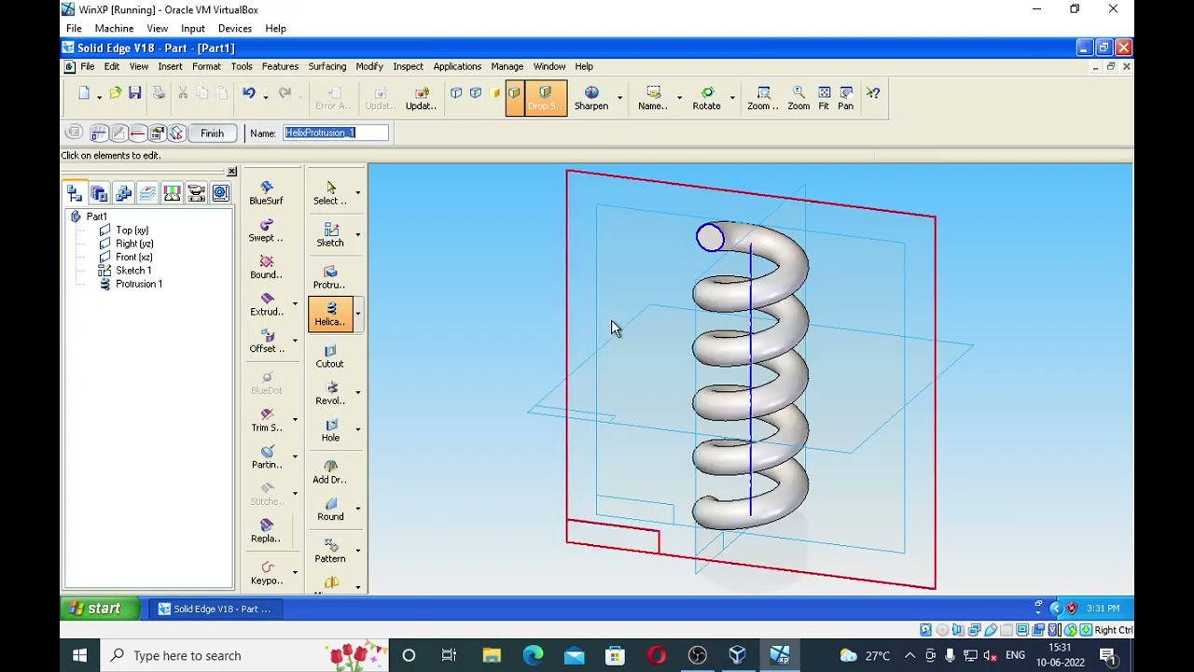The height and width of the screenshot is (672, 1194).
Task: Choose the Pattern tool
Action: click(330, 551)
